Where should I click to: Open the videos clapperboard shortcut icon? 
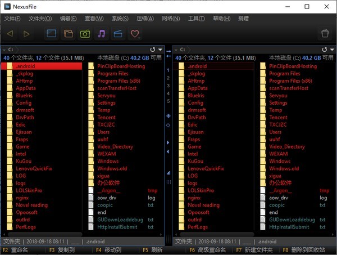(x=118, y=34)
